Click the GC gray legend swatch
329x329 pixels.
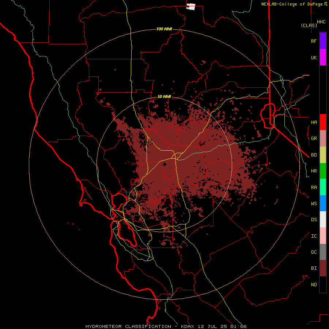pos(323,252)
